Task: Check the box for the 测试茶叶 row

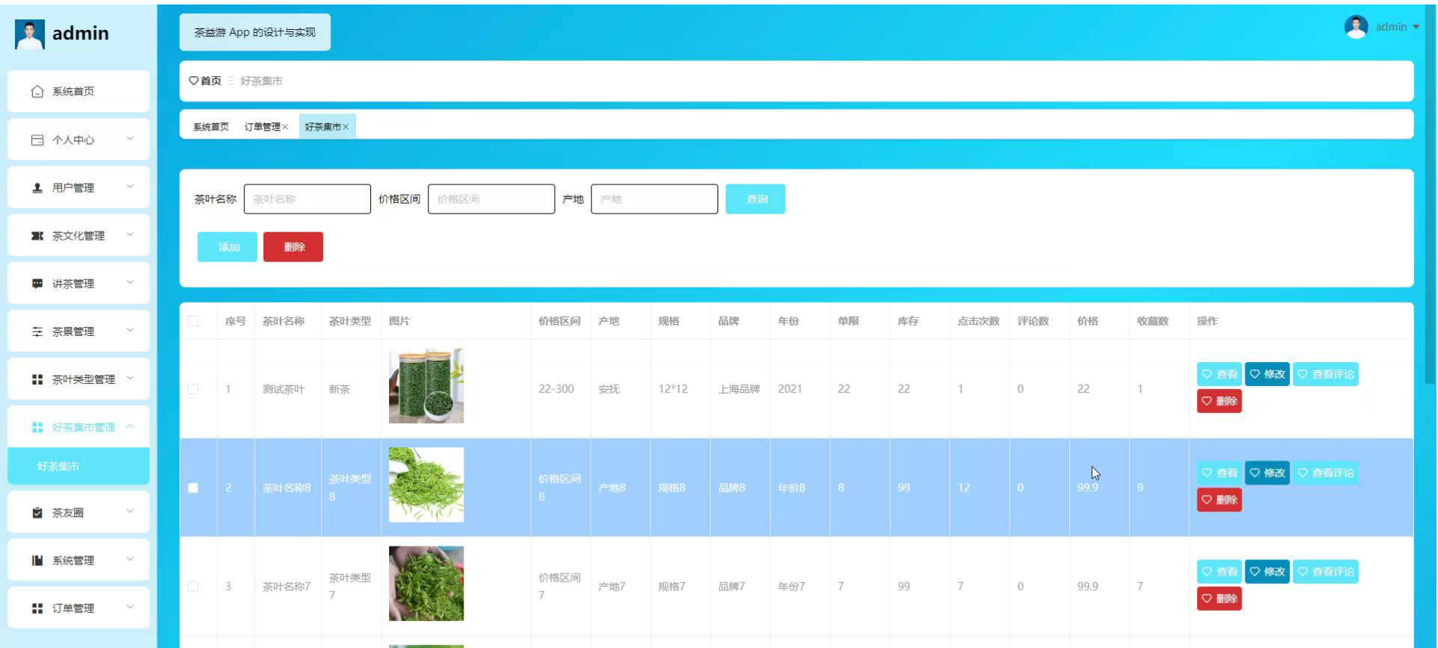Action: click(193, 389)
